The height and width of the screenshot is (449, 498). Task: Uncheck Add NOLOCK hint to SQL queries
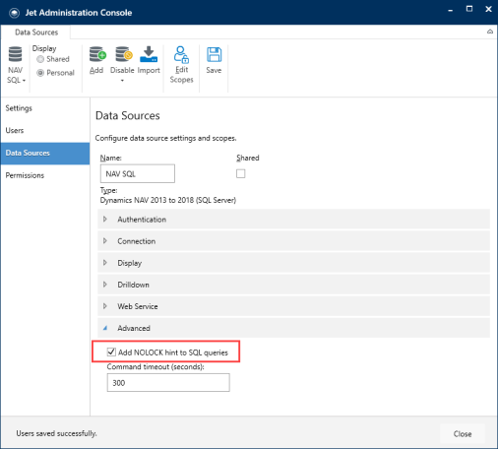point(111,353)
